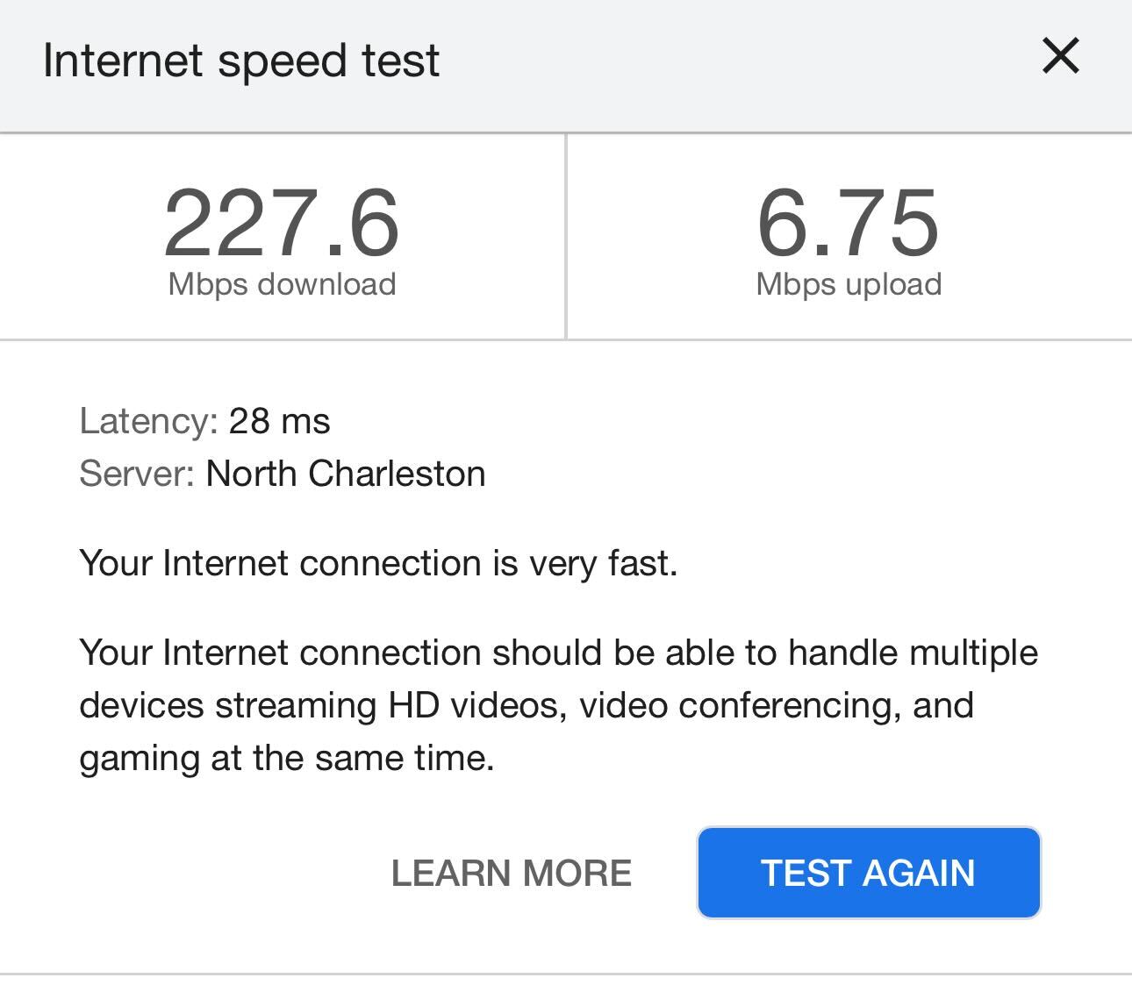The image size is (1132, 992).
Task: Click the Internet speed test title
Action: click(240, 60)
